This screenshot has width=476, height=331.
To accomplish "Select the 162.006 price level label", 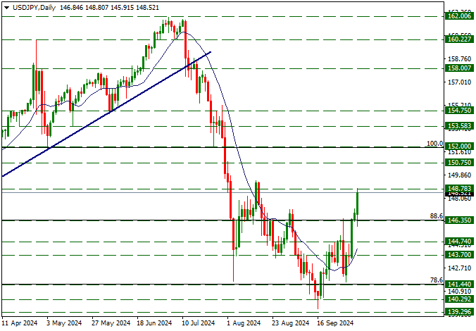I will (x=459, y=16).
